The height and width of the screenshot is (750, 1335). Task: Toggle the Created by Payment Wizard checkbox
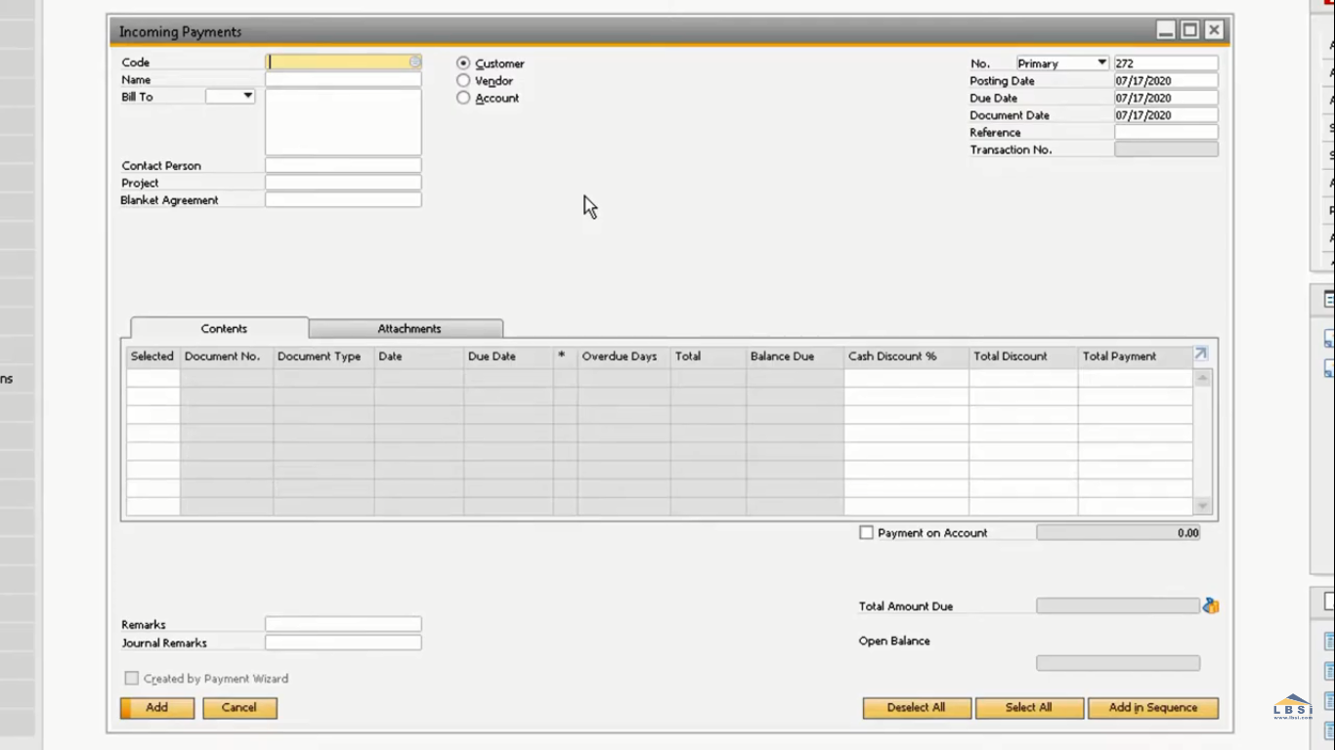click(x=131, y=678)
